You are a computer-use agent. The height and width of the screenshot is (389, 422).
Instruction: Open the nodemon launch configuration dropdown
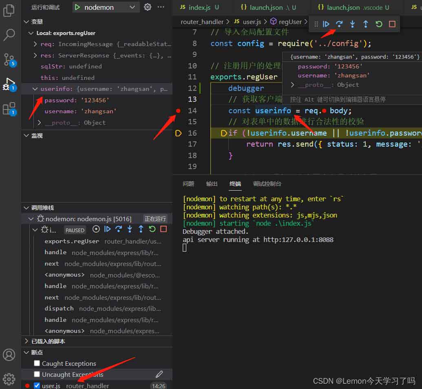pyautogui.click(x=106, y=7)
